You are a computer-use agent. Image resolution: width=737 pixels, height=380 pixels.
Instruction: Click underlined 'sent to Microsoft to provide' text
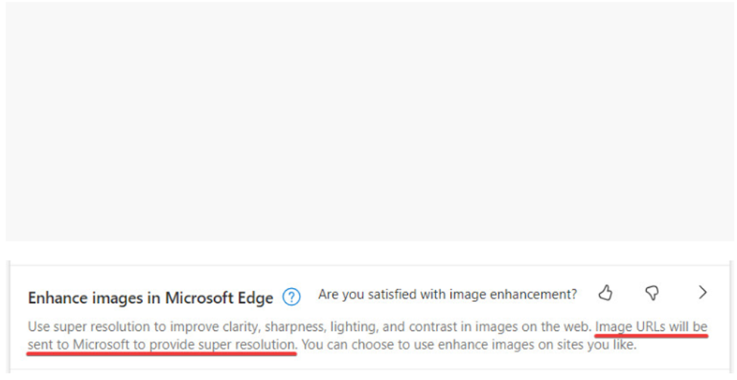[111, 344]
